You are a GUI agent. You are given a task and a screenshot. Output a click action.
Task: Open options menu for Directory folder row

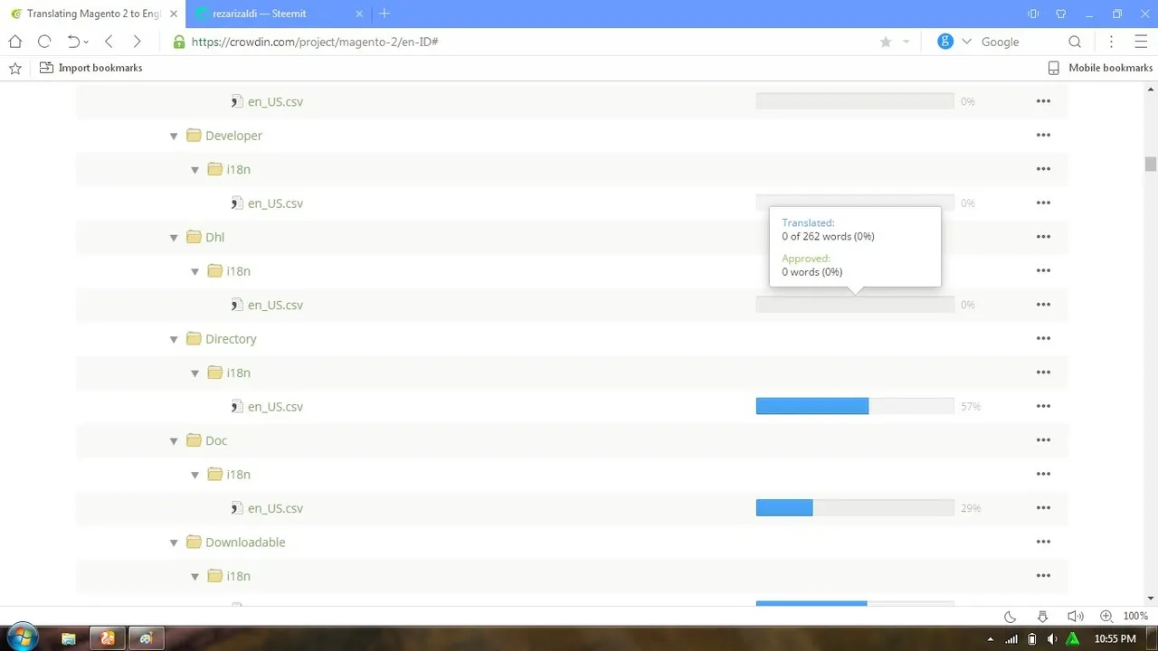(1043, 339)
